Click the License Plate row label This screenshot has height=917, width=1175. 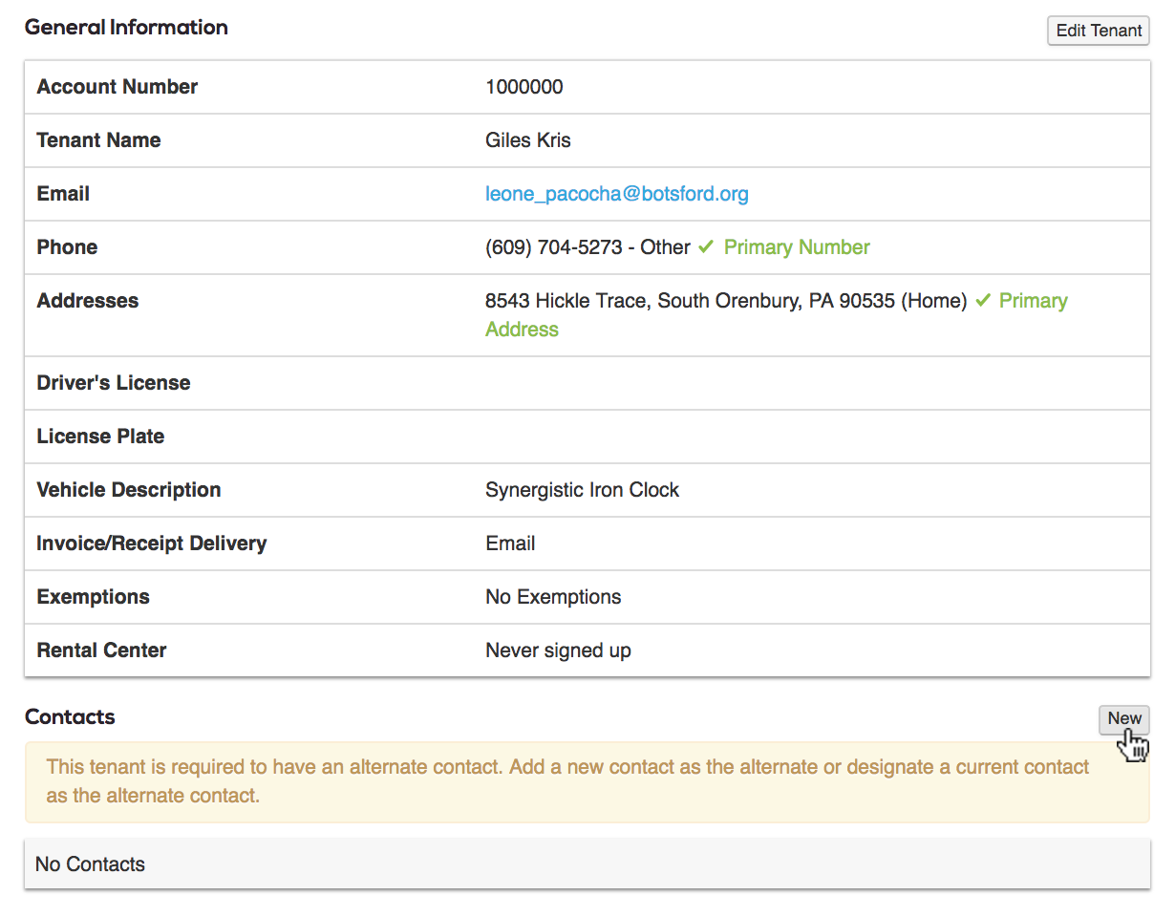point(100,437)
